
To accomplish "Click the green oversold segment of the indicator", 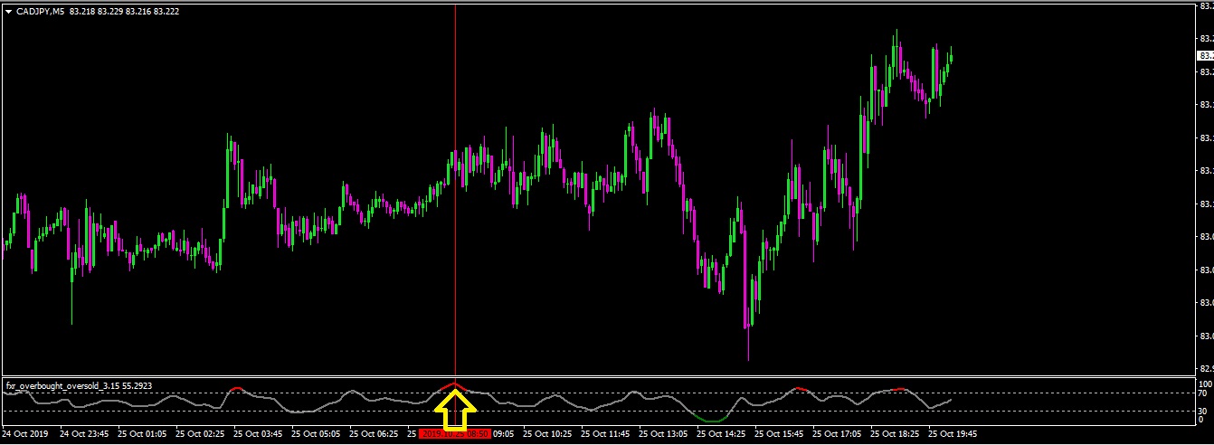I will click(x=713, y=421).
